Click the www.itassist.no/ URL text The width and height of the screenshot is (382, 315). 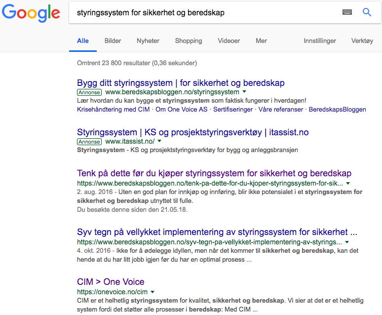[x=130, y=141]
